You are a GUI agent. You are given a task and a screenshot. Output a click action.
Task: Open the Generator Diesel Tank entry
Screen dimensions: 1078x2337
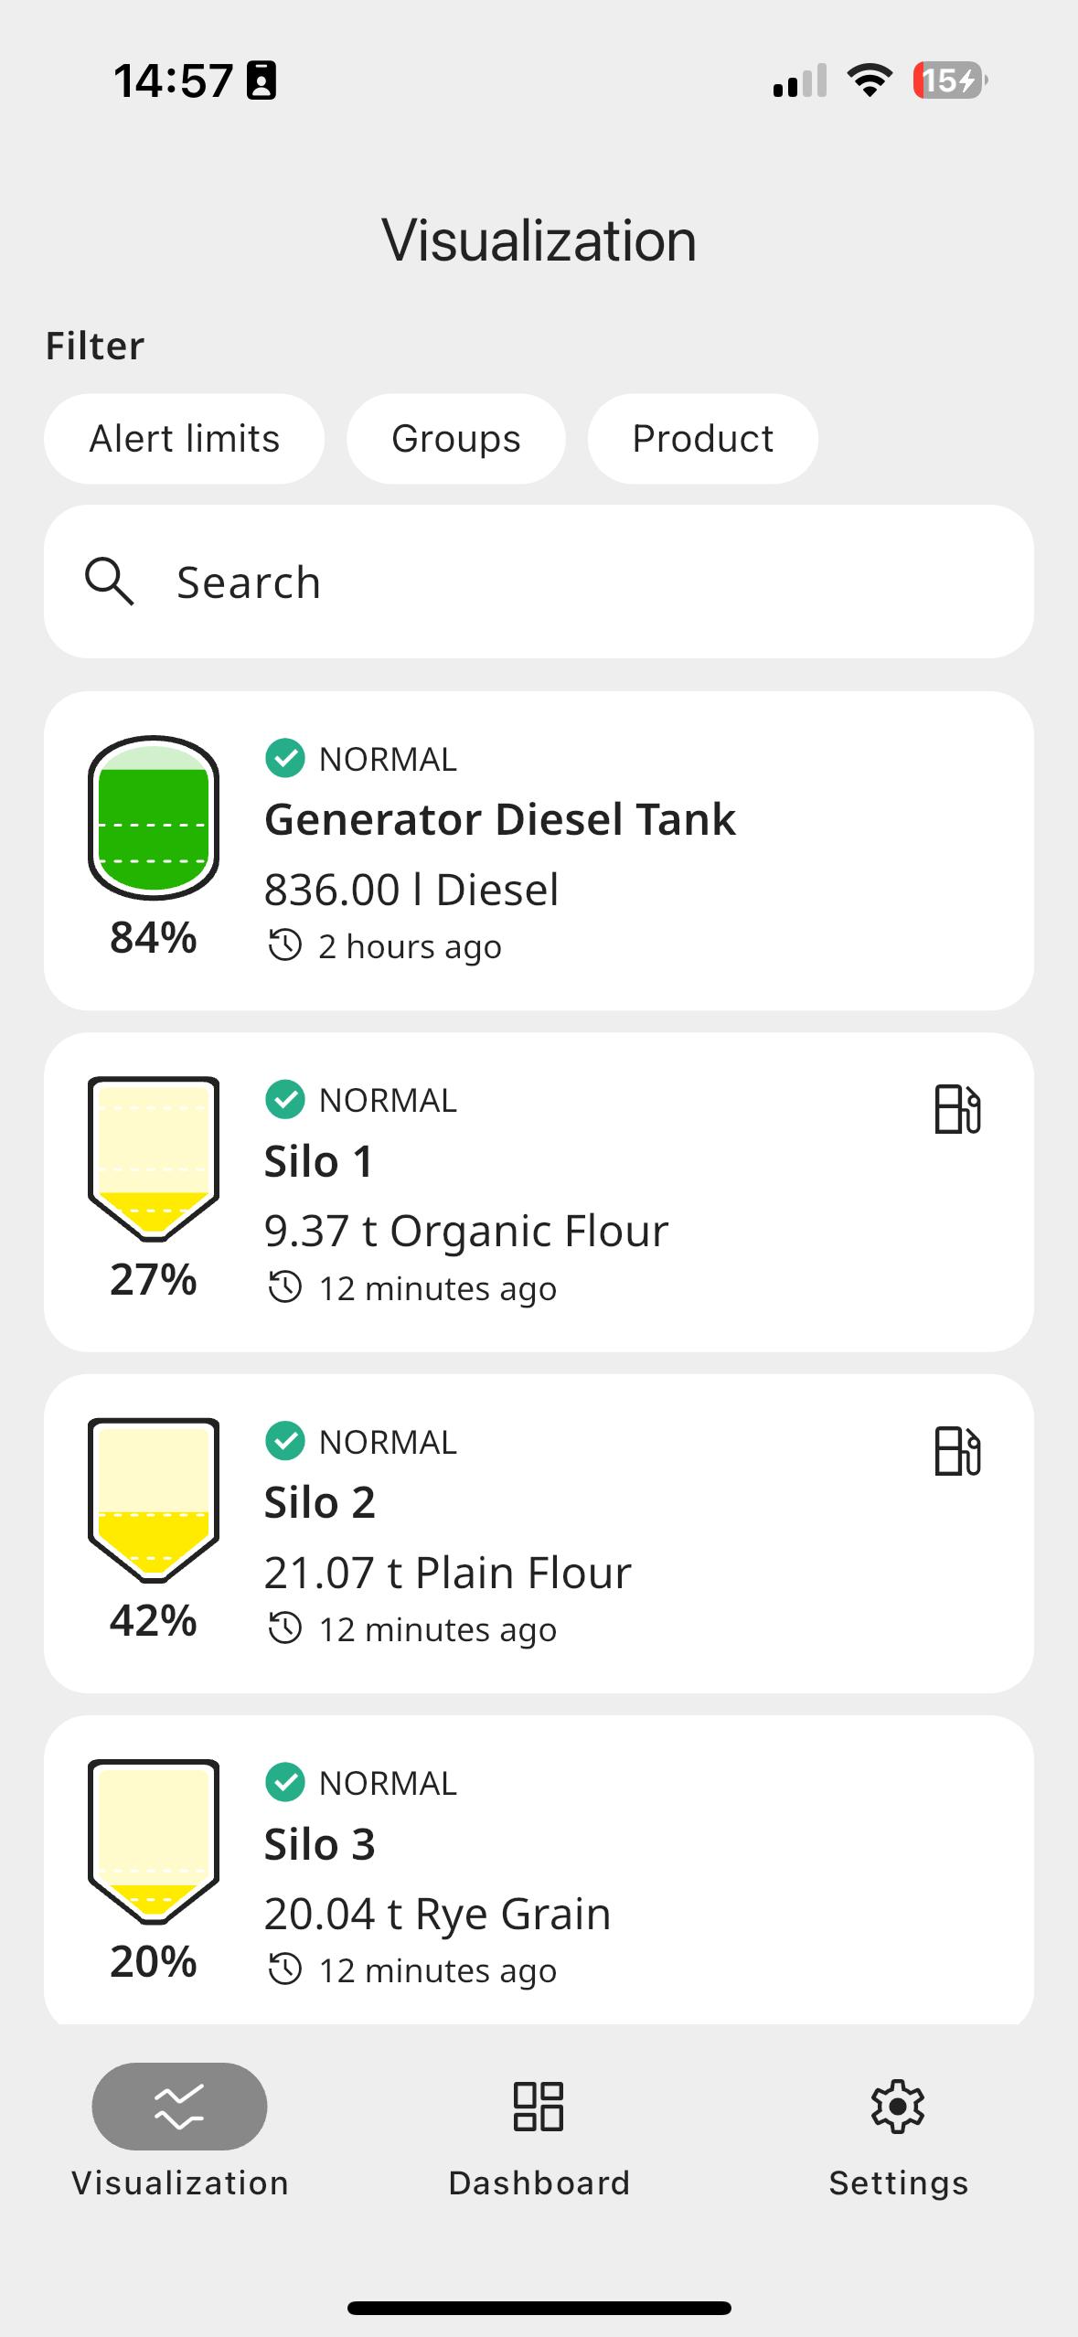click(499, 819)
